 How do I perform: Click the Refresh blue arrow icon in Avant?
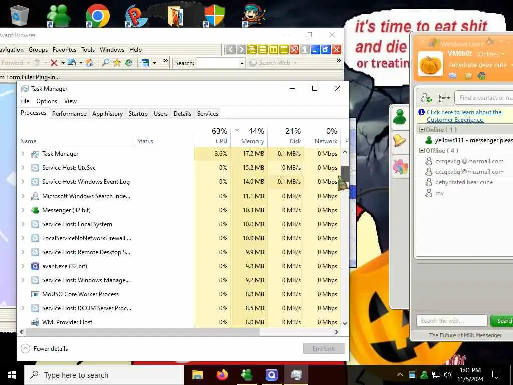click(x=71, y=62)
